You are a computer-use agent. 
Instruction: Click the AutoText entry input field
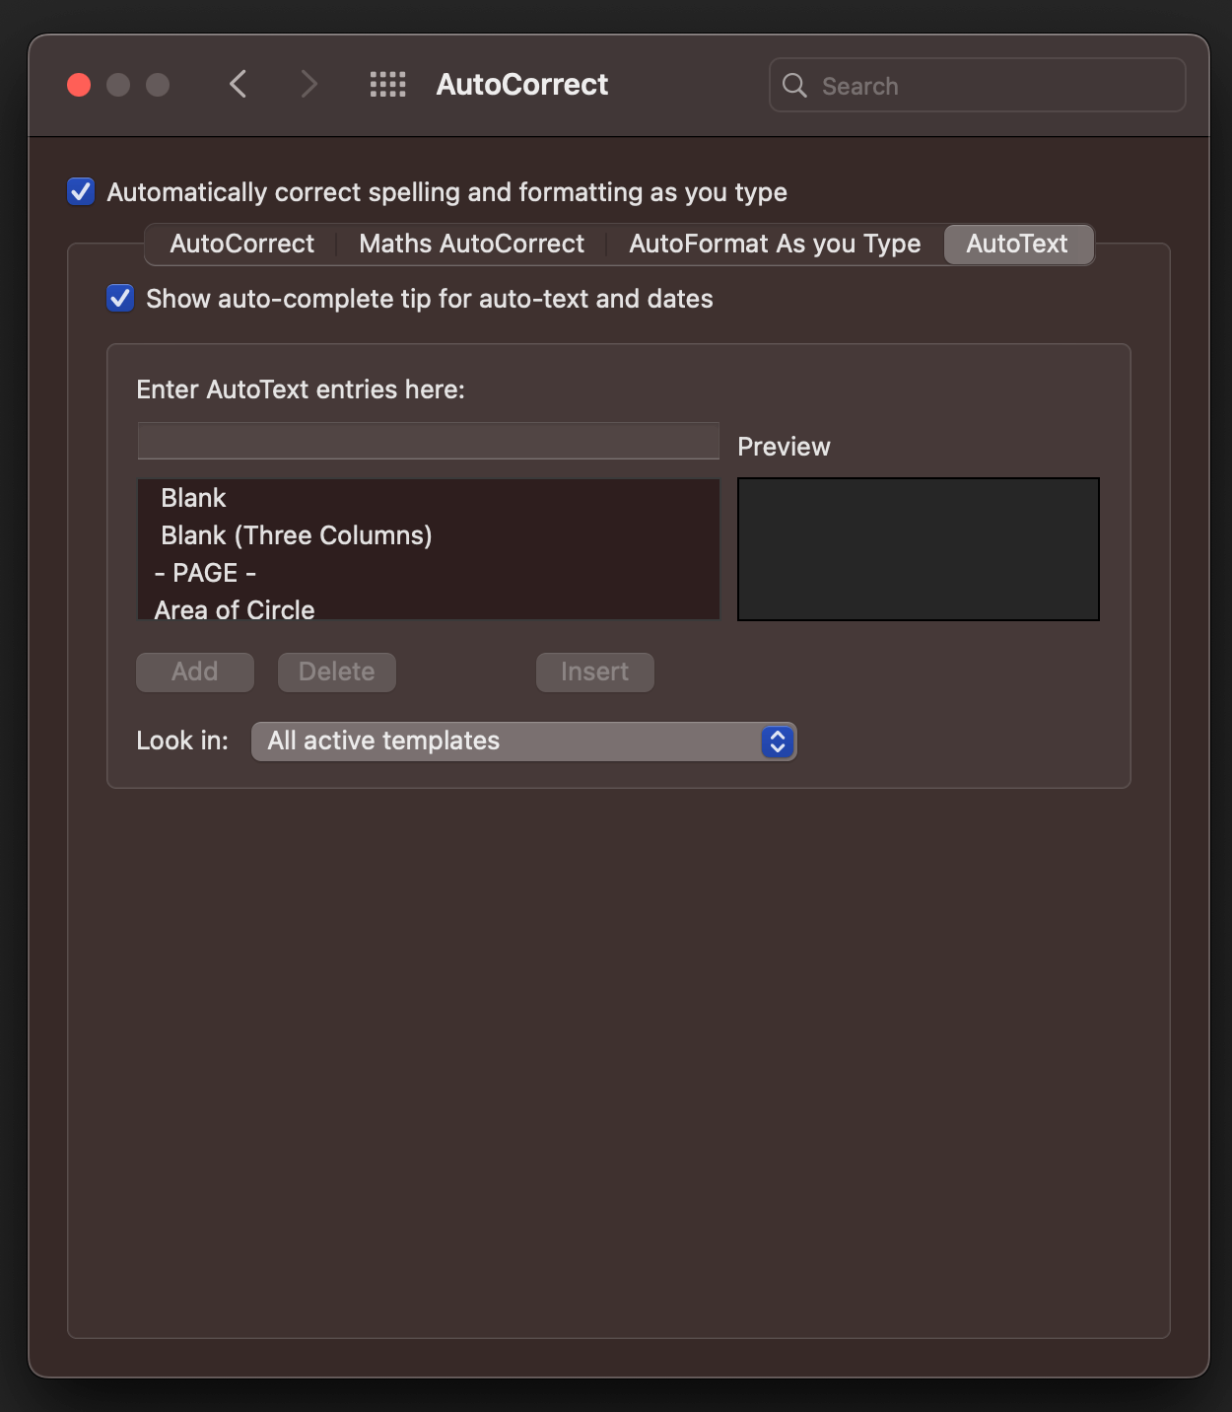[x=429, y=441]
